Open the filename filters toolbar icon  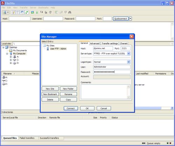point(56,12)
